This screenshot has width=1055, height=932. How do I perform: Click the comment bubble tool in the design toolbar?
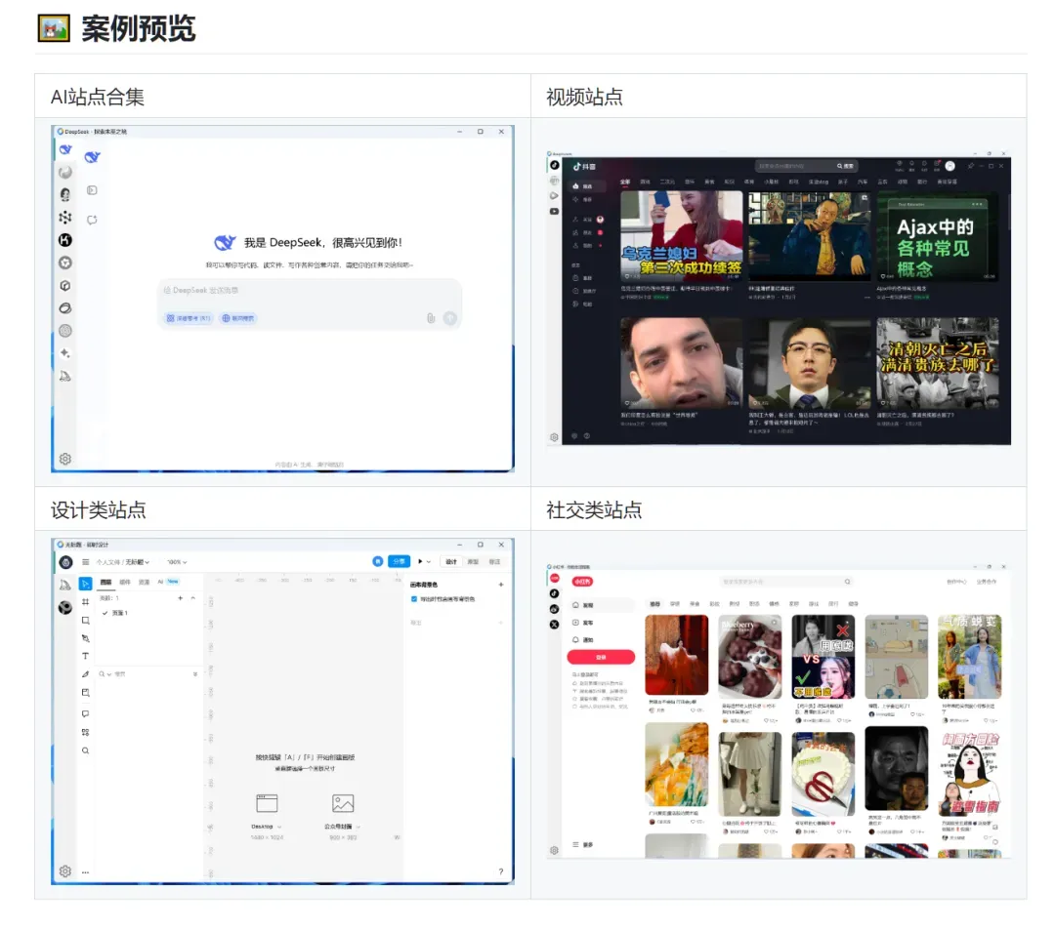[x=85, y=713]
